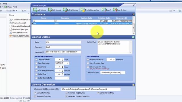Sort customers by Company column header
182x102 pixels.
(65, 18)
